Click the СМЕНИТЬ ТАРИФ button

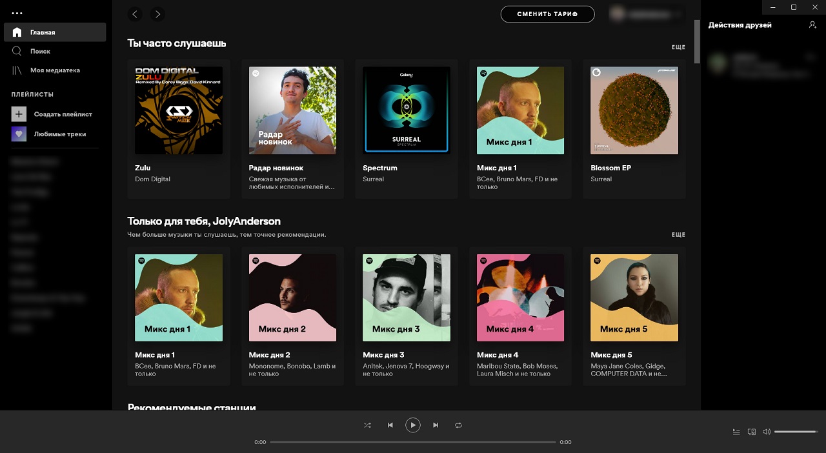tap(547, 14)
